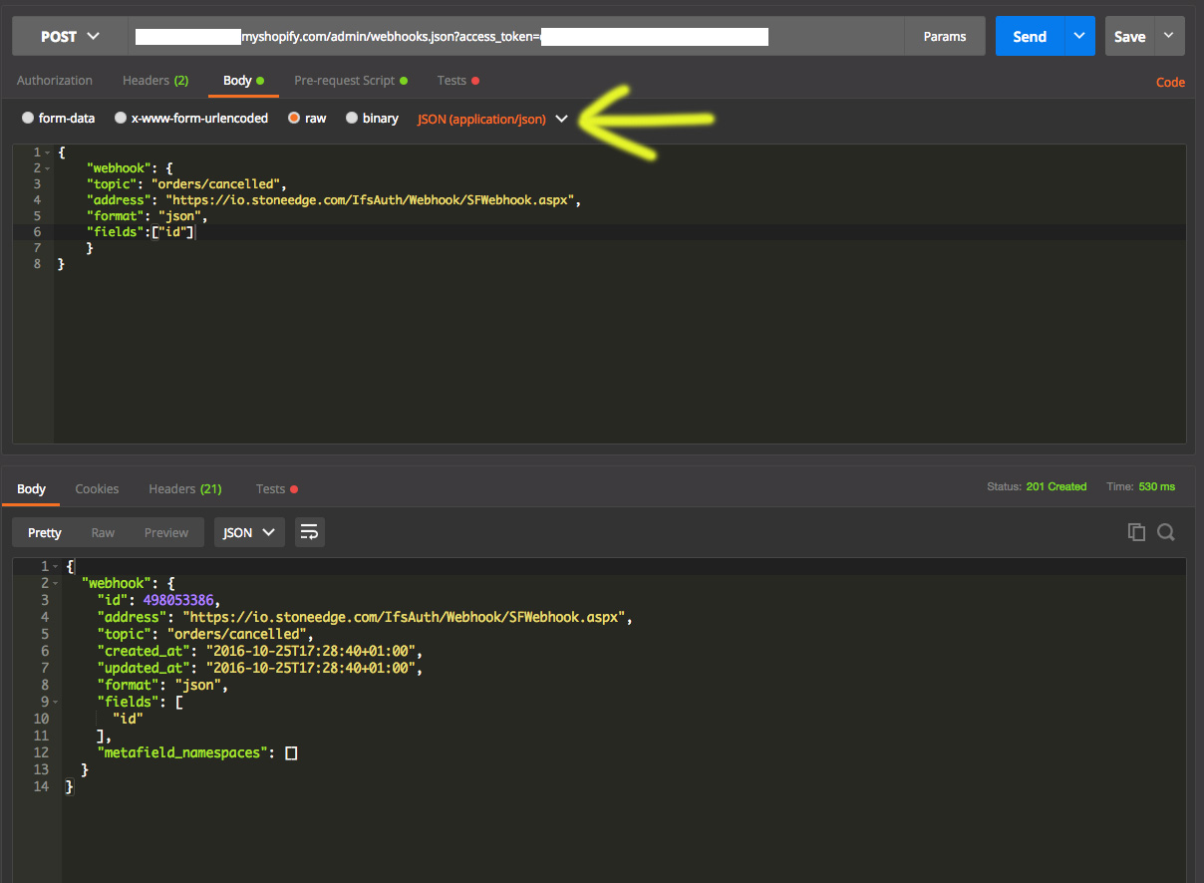Click the request URL field

point(516,36)
